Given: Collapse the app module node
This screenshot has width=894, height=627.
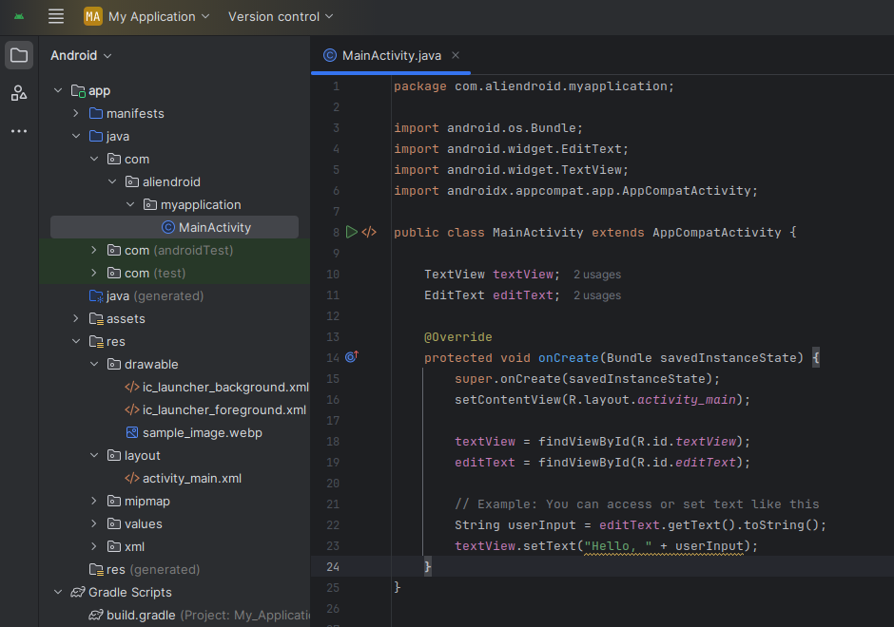Looking at the screenshot, I should click(x=58, y=90).
